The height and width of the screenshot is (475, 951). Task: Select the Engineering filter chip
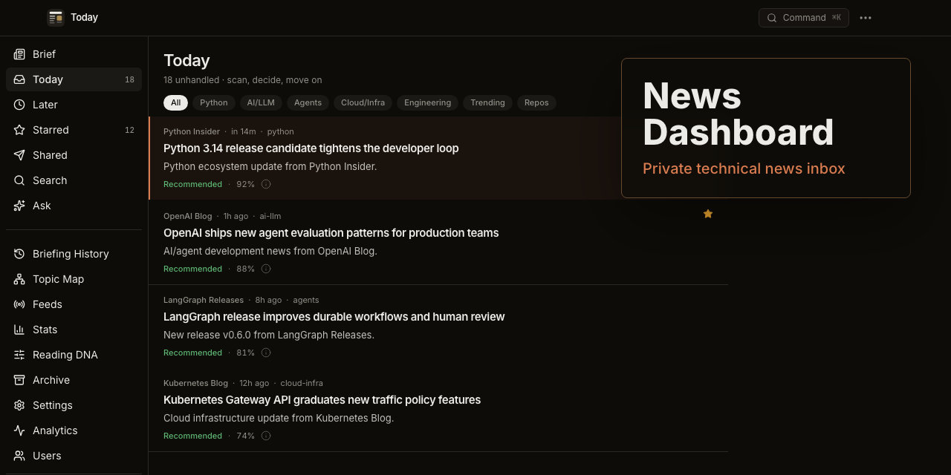(x=427, y=102)
